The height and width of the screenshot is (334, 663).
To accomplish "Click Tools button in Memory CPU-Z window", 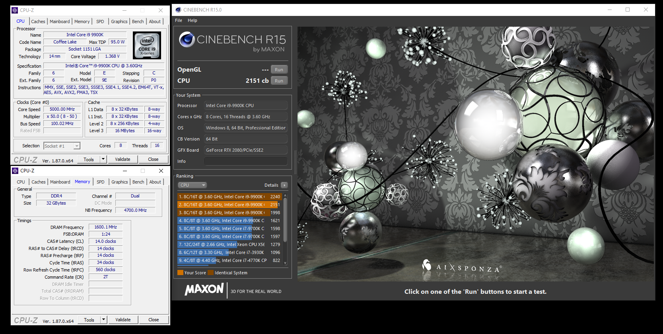I will coord(89,320).
